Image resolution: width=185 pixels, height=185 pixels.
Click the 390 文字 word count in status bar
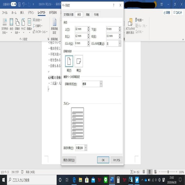15,172
